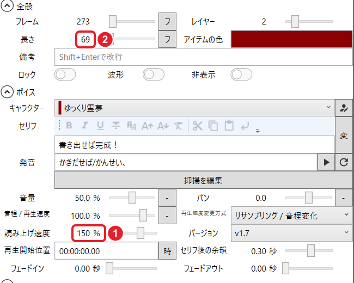Click the cut scissors icon
The width and height of the screenshot is (354, 283).
[198, 126]
